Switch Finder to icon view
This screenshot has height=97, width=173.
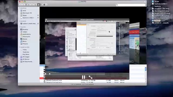point(29,5)
